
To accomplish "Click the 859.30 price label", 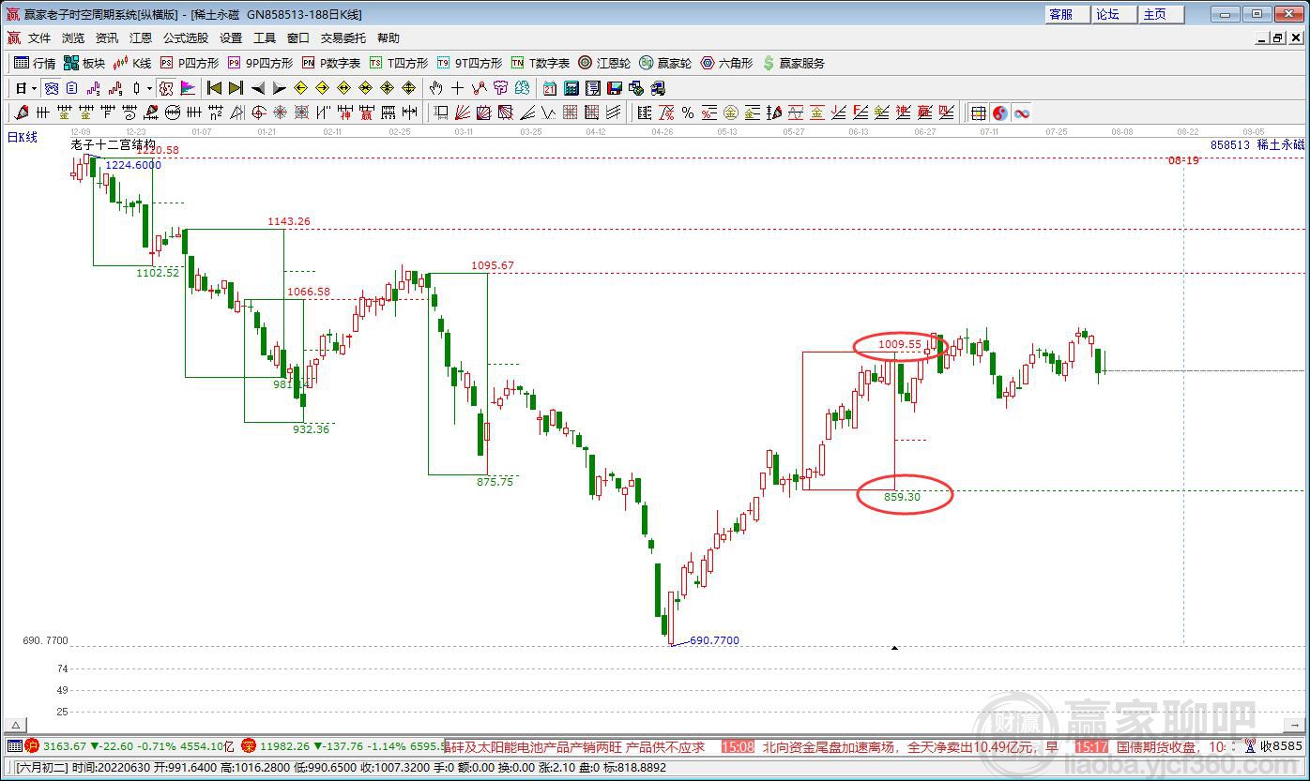I will [x=903, y=497].
